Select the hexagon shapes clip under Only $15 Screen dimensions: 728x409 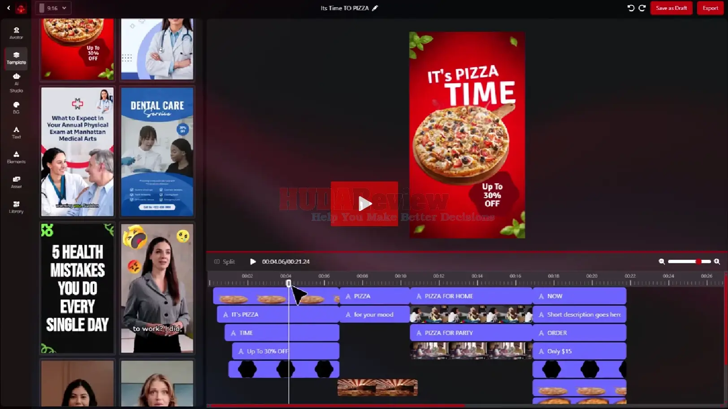click(x=579, y=369)
